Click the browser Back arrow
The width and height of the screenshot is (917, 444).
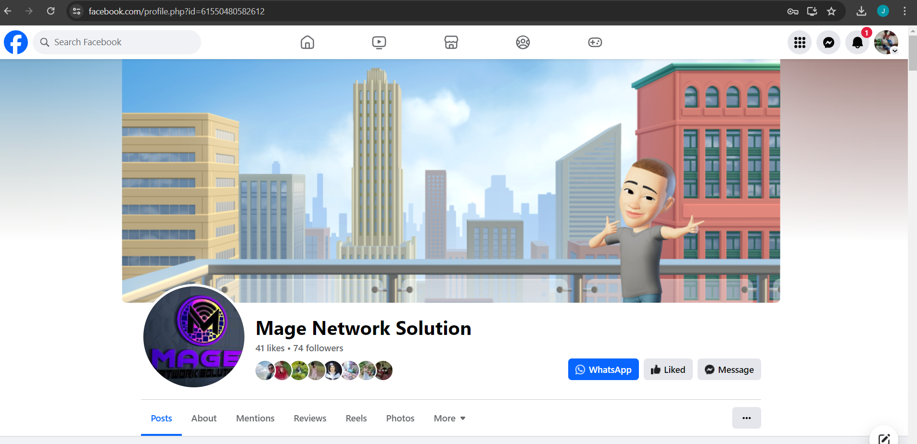pyautogui.click(x=8, y=11)
